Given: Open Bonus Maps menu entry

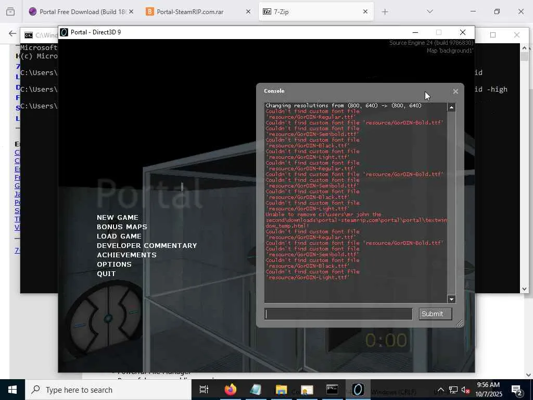Looking at the screenshot, I should coord(122,227).
